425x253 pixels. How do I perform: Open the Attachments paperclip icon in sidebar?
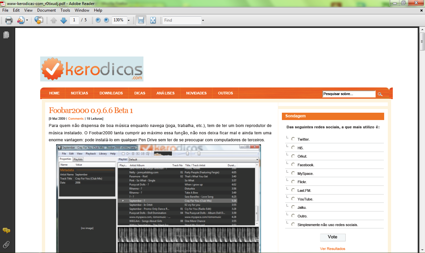(6, 245)
